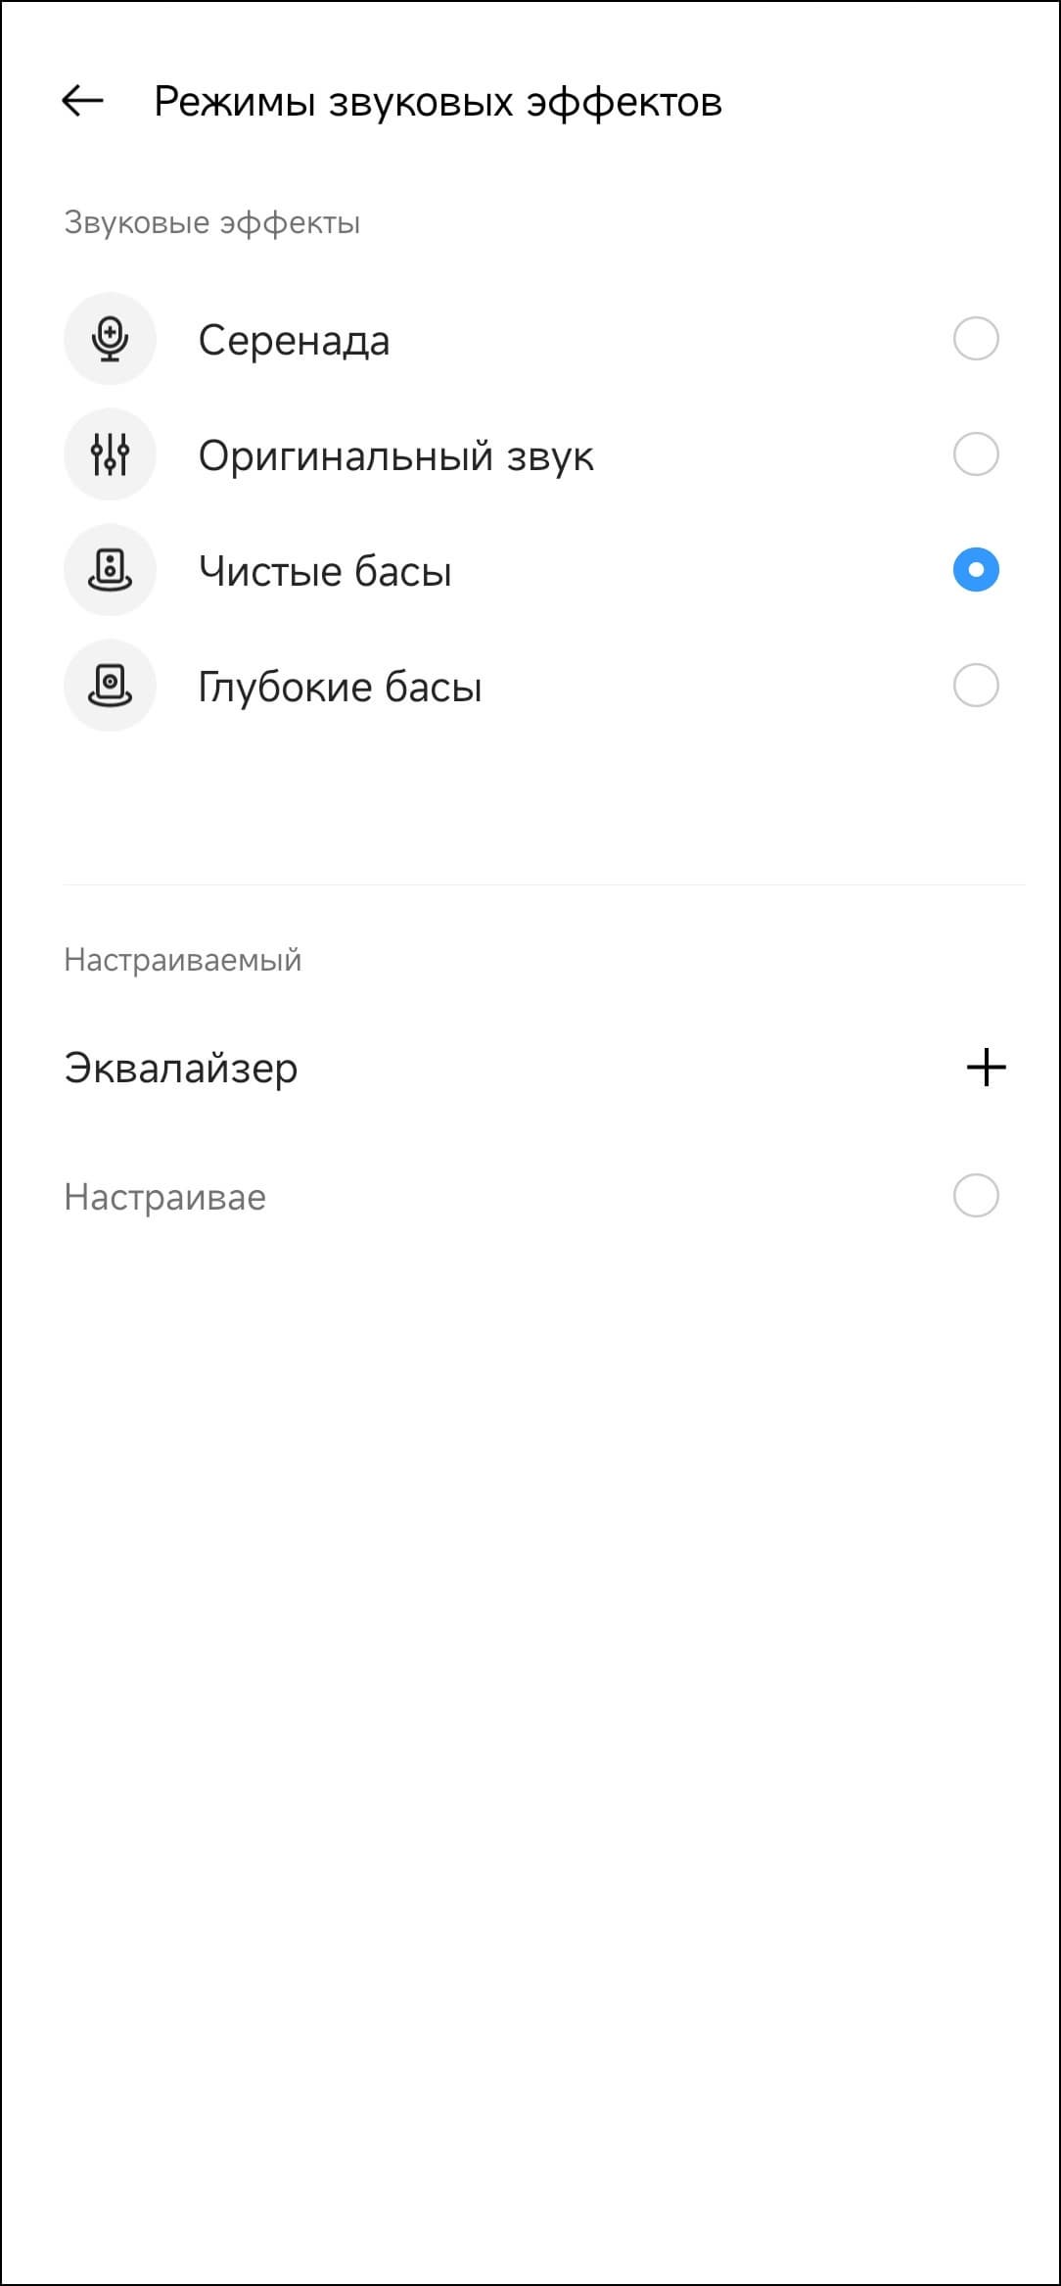Click the selected Чистые басы radio button
The image size is (1061, 2286).
pos(975,570)
